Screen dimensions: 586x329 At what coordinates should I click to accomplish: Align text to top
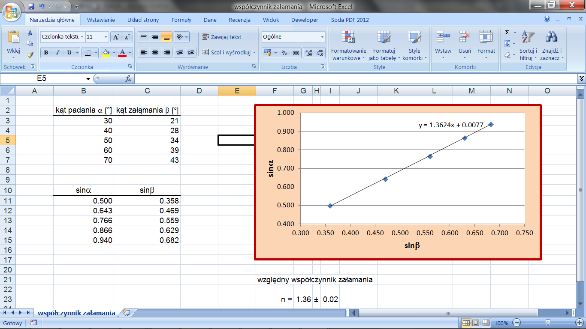point(144,36)
